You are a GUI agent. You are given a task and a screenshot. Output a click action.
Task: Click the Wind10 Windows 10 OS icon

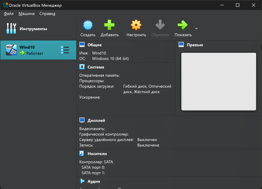(12, 50)
